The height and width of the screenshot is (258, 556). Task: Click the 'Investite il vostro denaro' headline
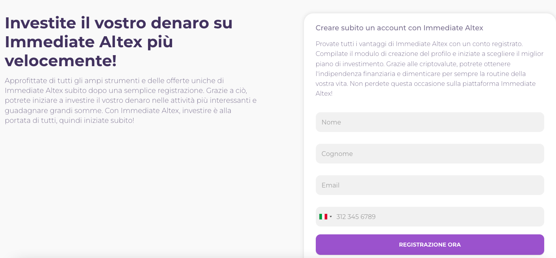119,23
